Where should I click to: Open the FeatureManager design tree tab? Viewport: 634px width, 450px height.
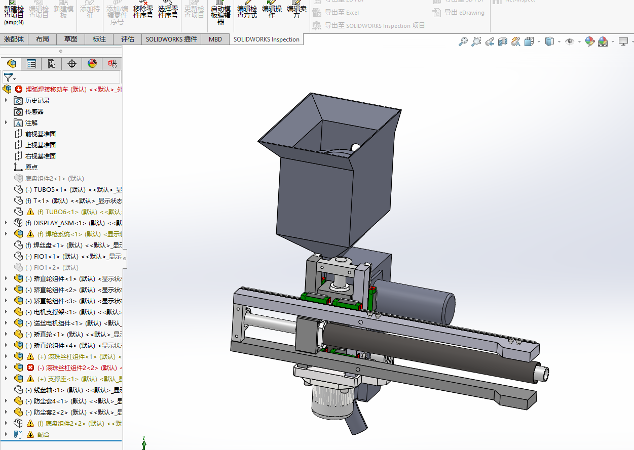tap(11, 64)
